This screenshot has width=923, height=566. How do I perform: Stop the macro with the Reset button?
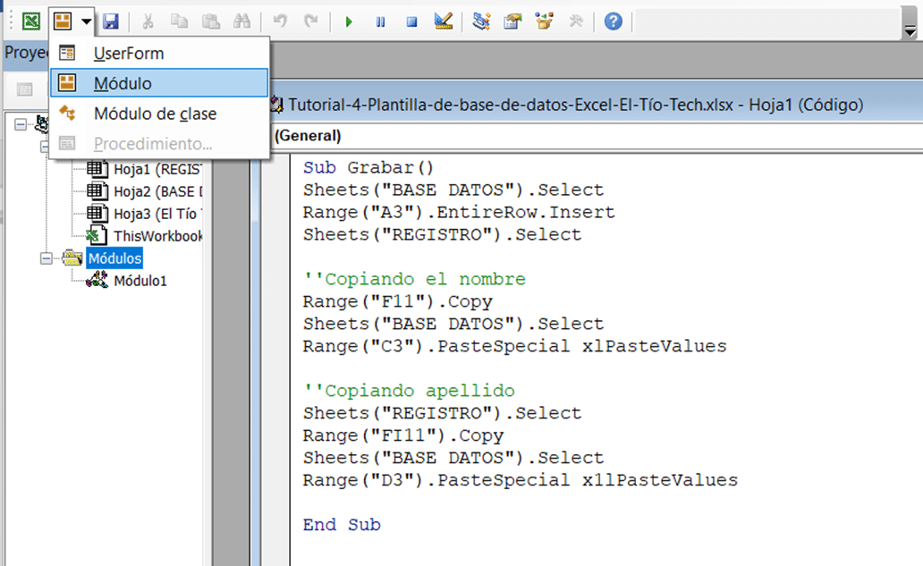[x=411, y=21]
